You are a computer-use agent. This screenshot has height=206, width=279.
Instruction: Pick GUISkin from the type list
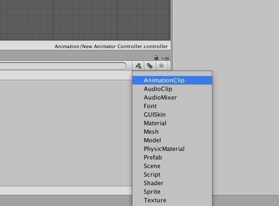pos(172,115)
